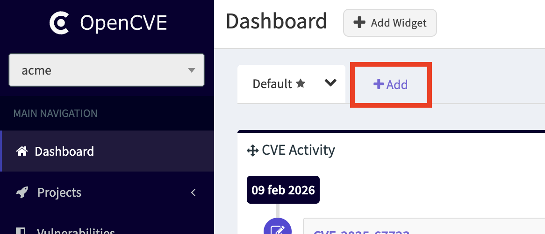Select Projects in the sidebar navigation

click(x=59, y=193)
